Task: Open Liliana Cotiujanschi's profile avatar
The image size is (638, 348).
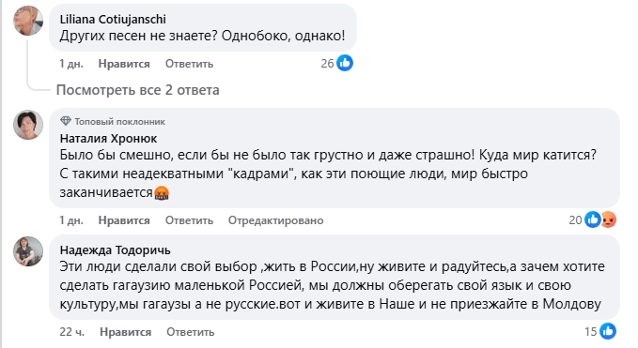Action: click(28, 21)
